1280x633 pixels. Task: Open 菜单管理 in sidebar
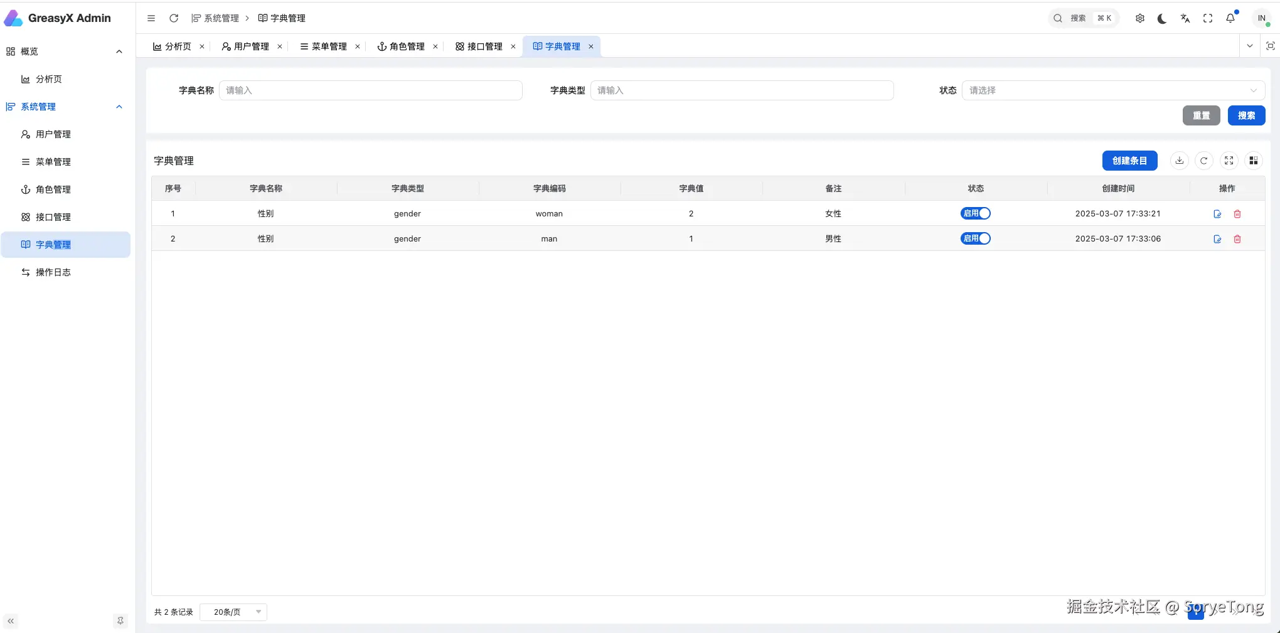coord(65,162)
